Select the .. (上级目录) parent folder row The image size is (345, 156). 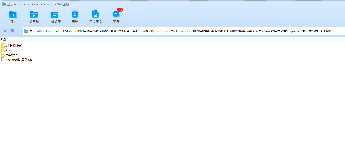click(x=12, y=46)
